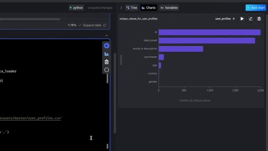268x151 pixels.
Task: Click the user_profiles.csv path in code
Action: click(31, 118)
